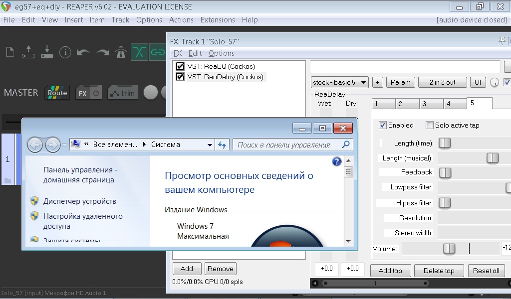The height and width of the screenshot is (299, 511).
Task: Open the Options menu in FX window
Action: click(221, 53)
